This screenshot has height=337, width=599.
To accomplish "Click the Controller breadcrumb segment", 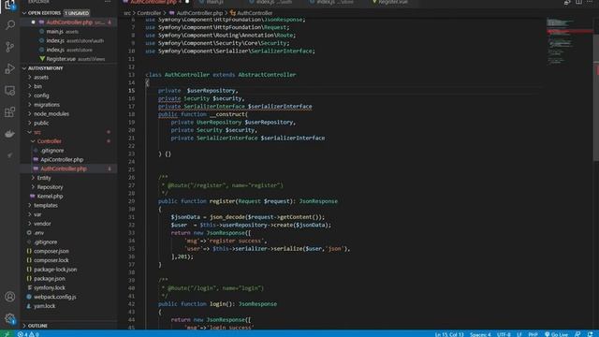I will tap(149, 13).
